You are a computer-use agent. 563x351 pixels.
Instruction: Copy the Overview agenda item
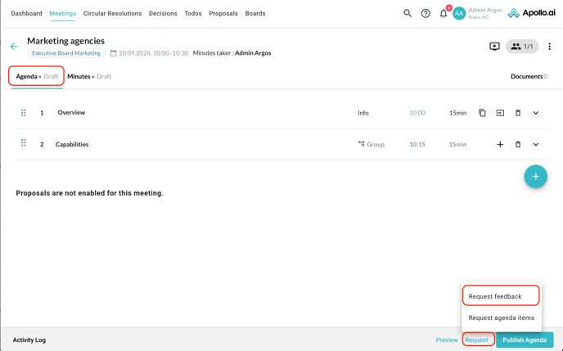click(482, 113)
